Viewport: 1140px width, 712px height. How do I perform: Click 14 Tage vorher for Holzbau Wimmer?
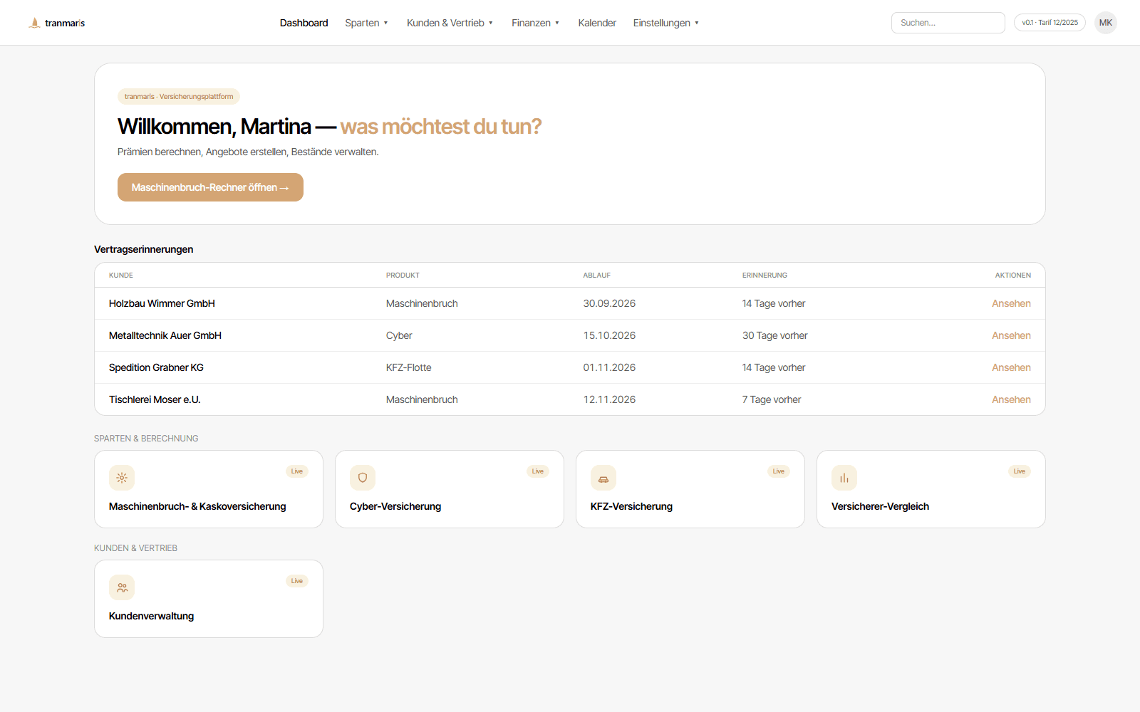[774, 303]
